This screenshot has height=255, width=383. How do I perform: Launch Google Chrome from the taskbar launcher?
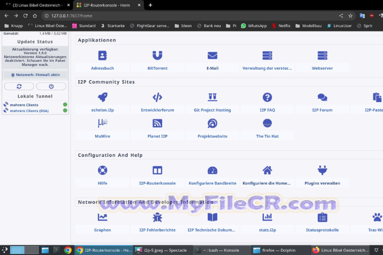click(68, 250)
